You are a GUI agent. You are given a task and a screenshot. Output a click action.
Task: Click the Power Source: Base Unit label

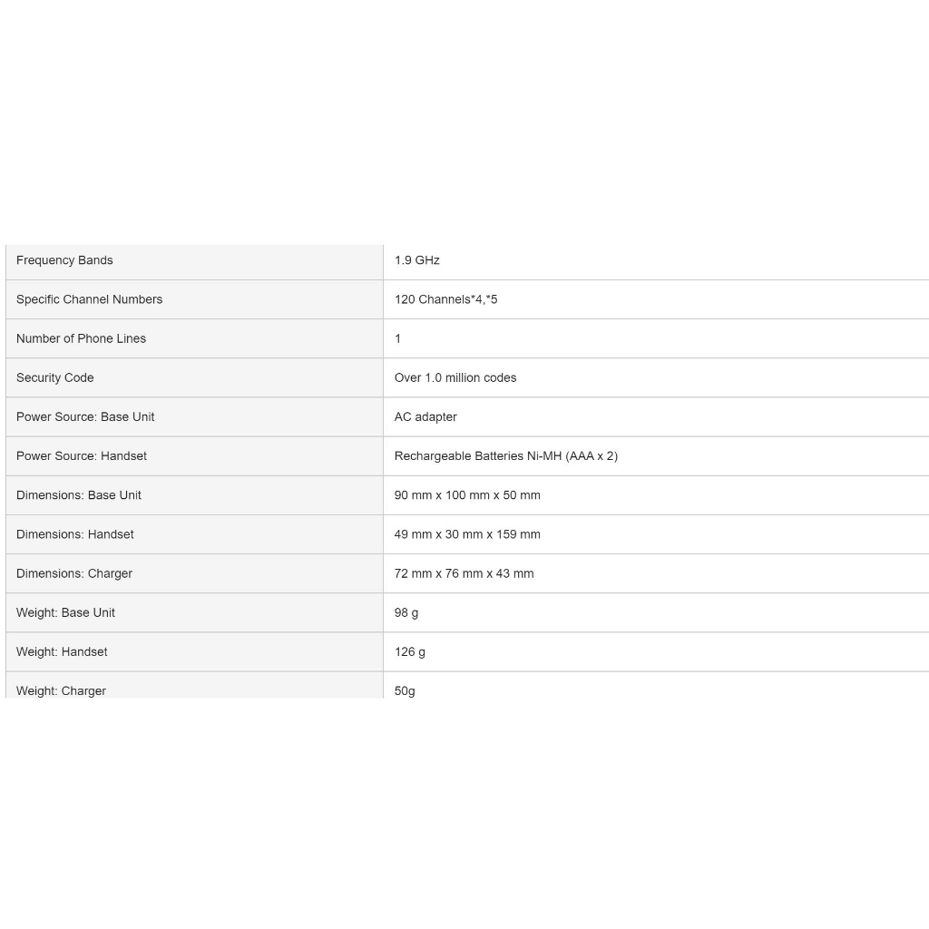[85, 416]
